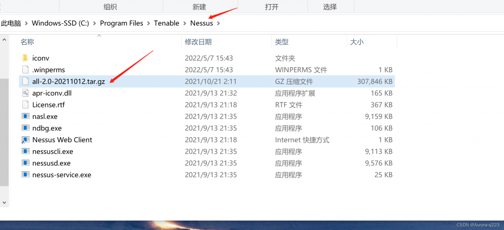The height and width of the screenshot is (230, 504).
Task: Click the "Internet 快捷方式" type cell
Action: click(302, 140)
